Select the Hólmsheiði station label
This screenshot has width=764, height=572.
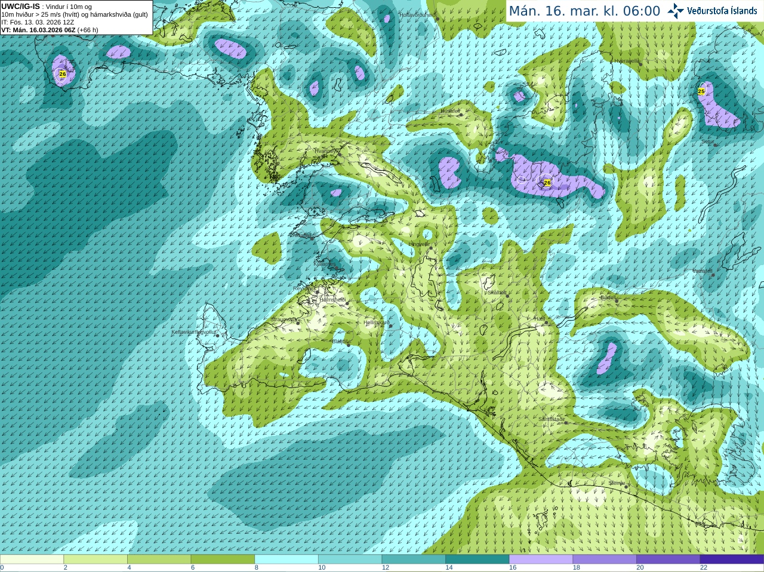(x=332, y=300)
